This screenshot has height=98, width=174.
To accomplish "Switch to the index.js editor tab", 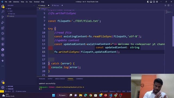I will click(x=43, y=5).
